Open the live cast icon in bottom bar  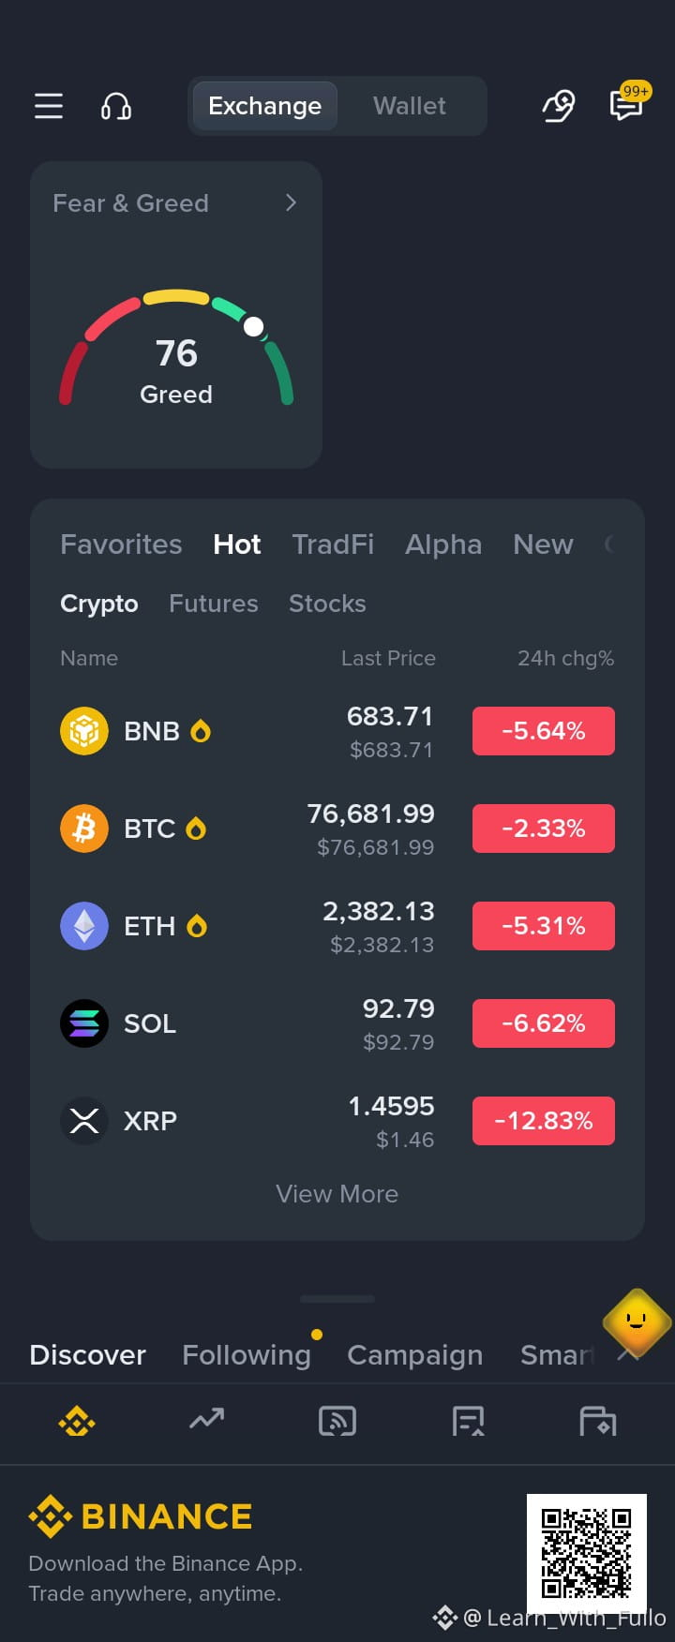(x=337, y=1421)
